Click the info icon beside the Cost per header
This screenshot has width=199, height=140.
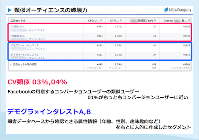189,21
